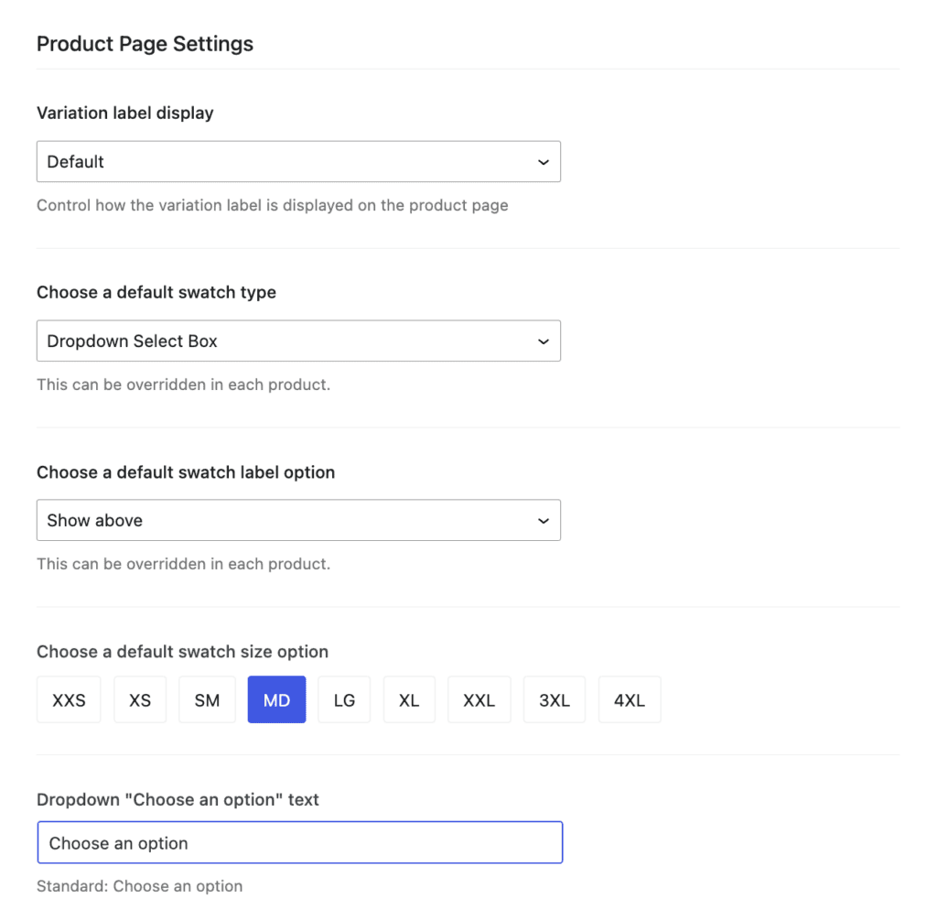
Task: Select the XS swatch size
Action: (139, 699)
